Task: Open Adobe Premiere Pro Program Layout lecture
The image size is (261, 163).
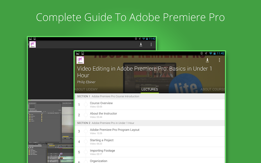Action: pyautogui.click(x=150, y=131)
